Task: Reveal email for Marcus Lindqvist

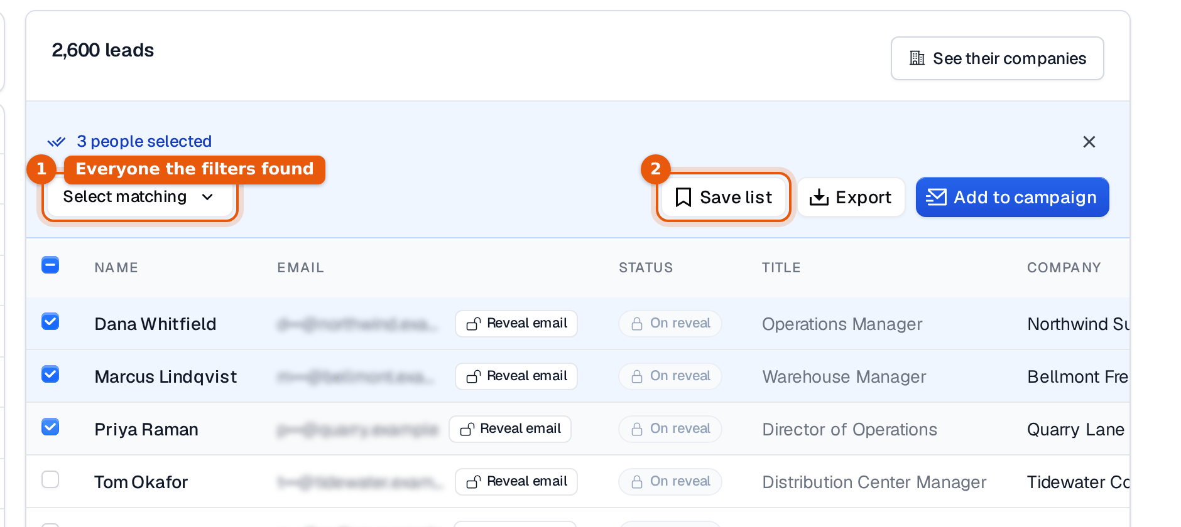Action: tap(516, 376)
